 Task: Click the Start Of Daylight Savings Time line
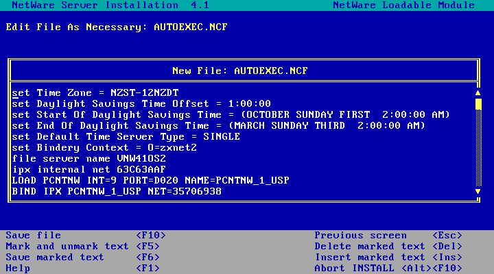(x=231, y=114)
